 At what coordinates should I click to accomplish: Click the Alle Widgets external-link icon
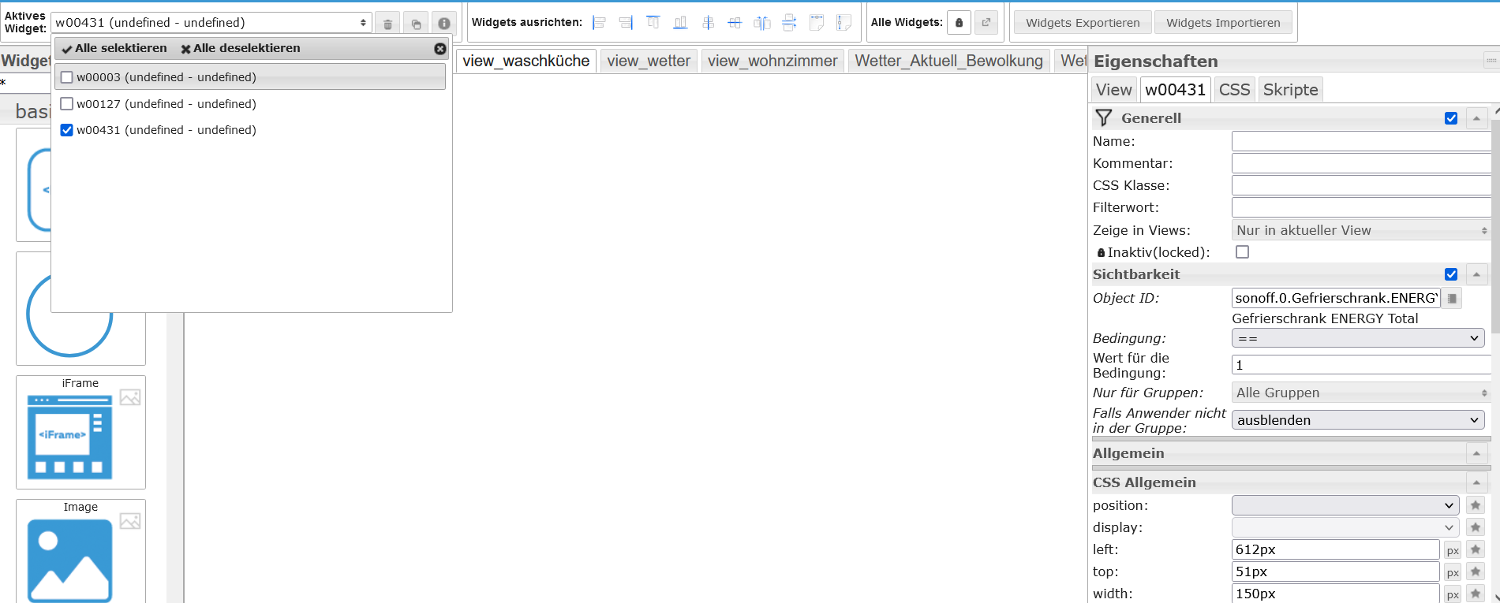[986, 23]
